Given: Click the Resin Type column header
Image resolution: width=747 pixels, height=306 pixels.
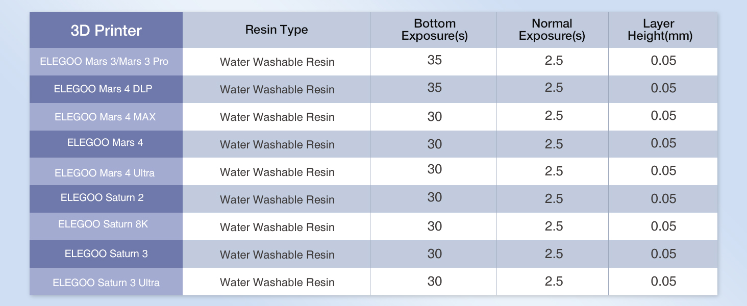Looking at the screenshot, I should pos(277,30).
